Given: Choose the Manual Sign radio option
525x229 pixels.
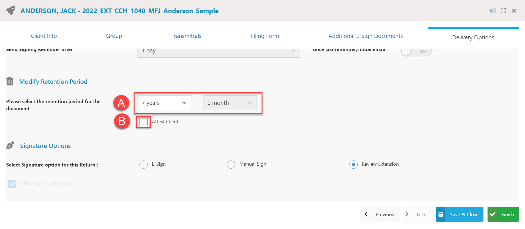Looking at the screenshot, I should (231, 164).
